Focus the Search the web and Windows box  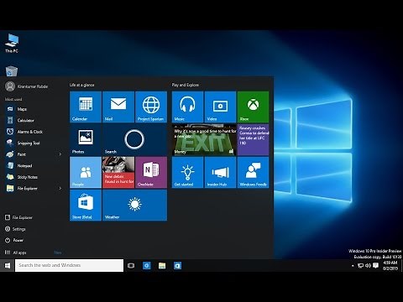point(69,265)
